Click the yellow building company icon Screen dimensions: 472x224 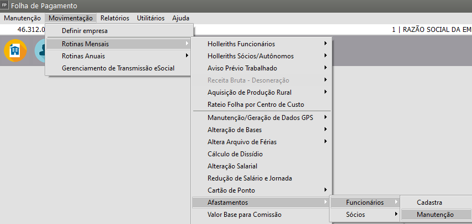pyautogui.click(x=15, y=51)
